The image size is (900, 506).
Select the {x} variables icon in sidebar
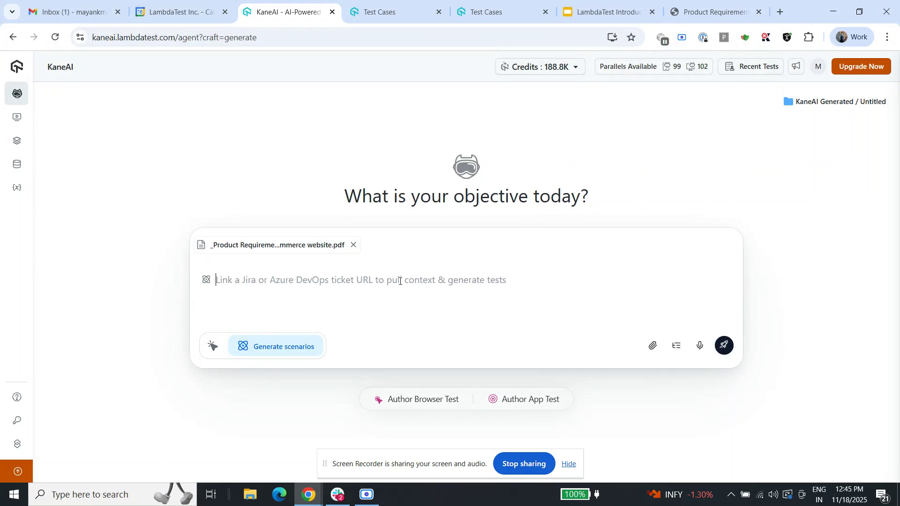[x=17, y=187]
